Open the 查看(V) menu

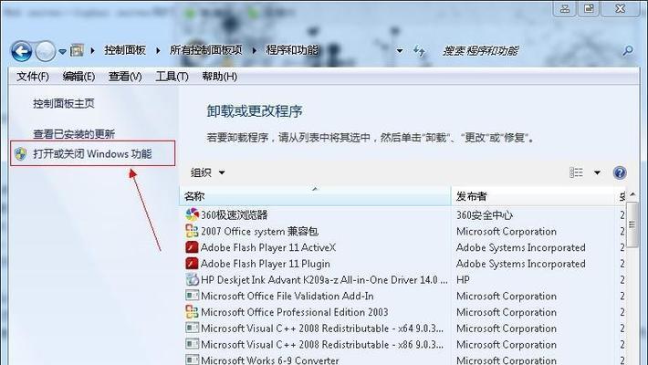tap(125, 77)
